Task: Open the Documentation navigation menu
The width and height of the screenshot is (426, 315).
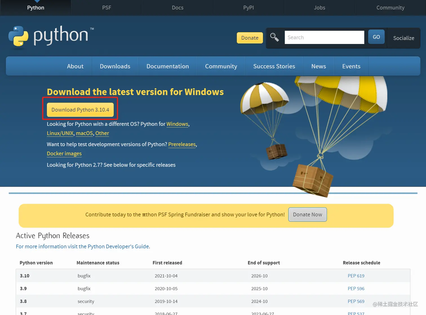Action: pos(168,66)
